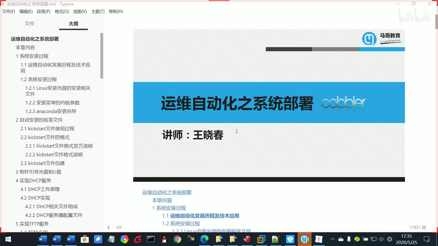Follow TOC link 本章内容 in document
Viewport: 438px width, 246px height.
162,201
